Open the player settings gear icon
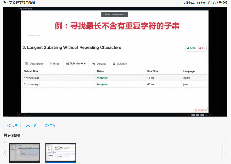Screen dimensions: 231x164 (206, 115)
